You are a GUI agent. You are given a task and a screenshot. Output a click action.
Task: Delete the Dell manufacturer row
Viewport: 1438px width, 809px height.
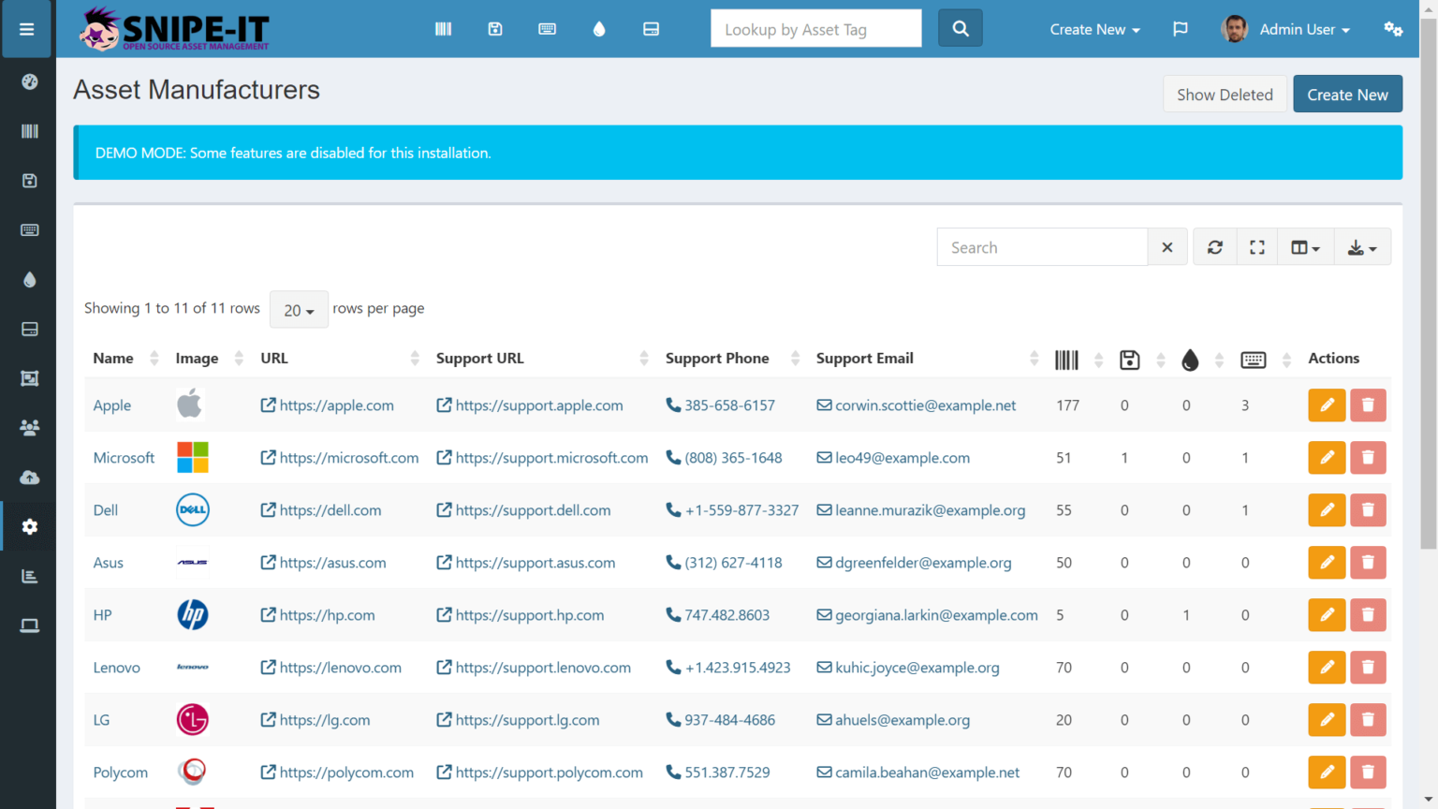coord(1368,510)
